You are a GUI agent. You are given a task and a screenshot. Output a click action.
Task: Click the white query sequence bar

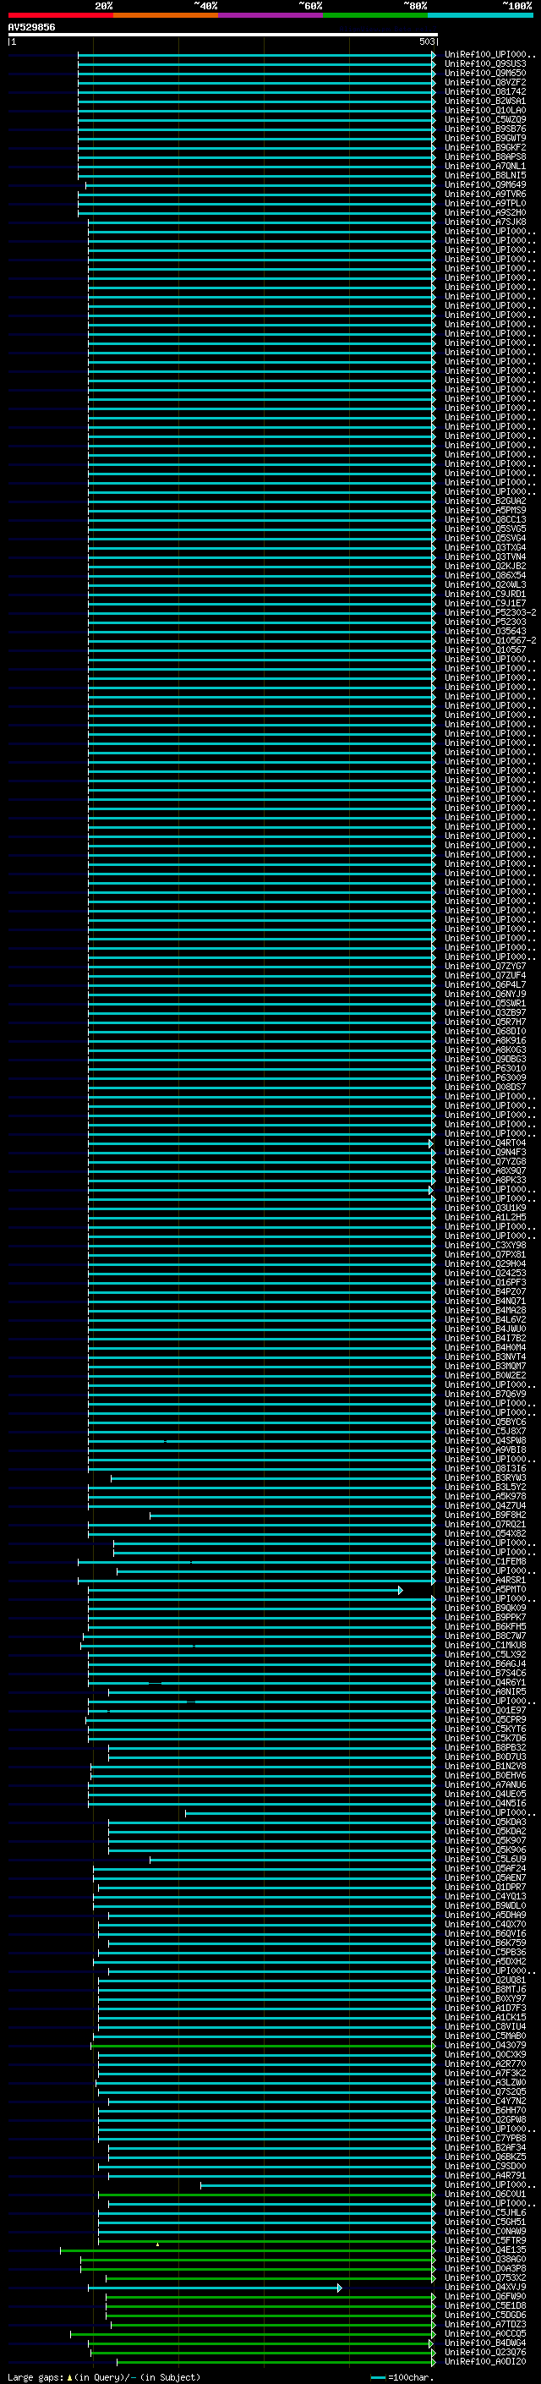point(223,34)
